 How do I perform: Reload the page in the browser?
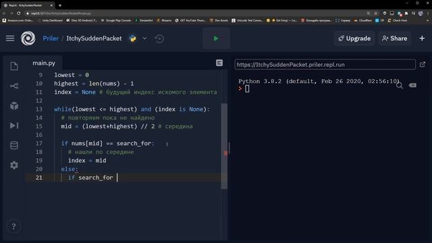[x=18, y=13]
